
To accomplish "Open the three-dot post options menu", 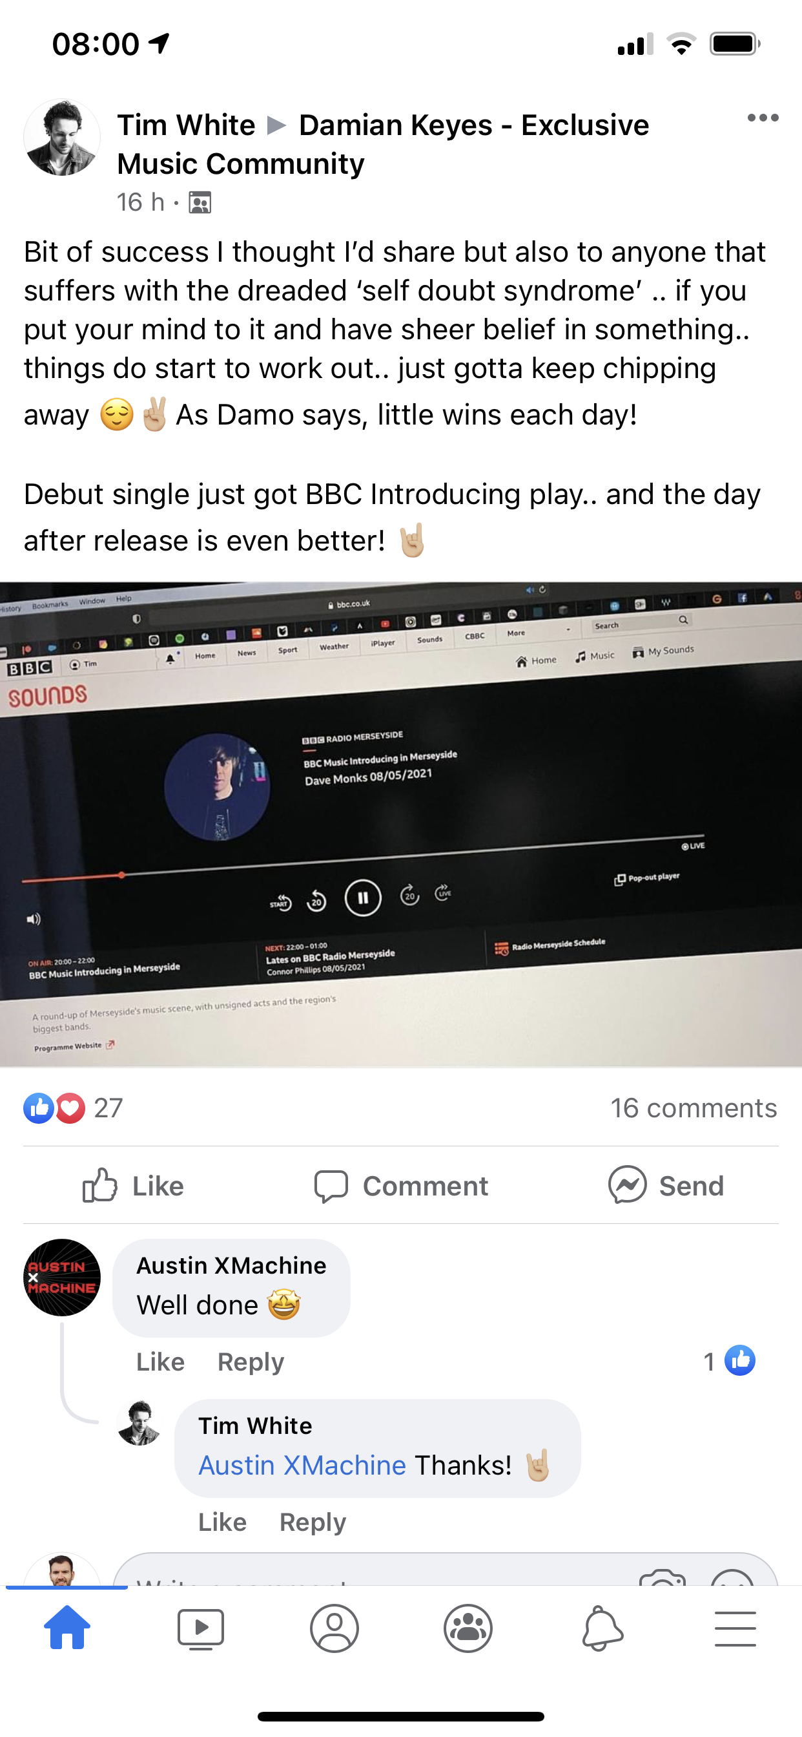I will [763, 118].
